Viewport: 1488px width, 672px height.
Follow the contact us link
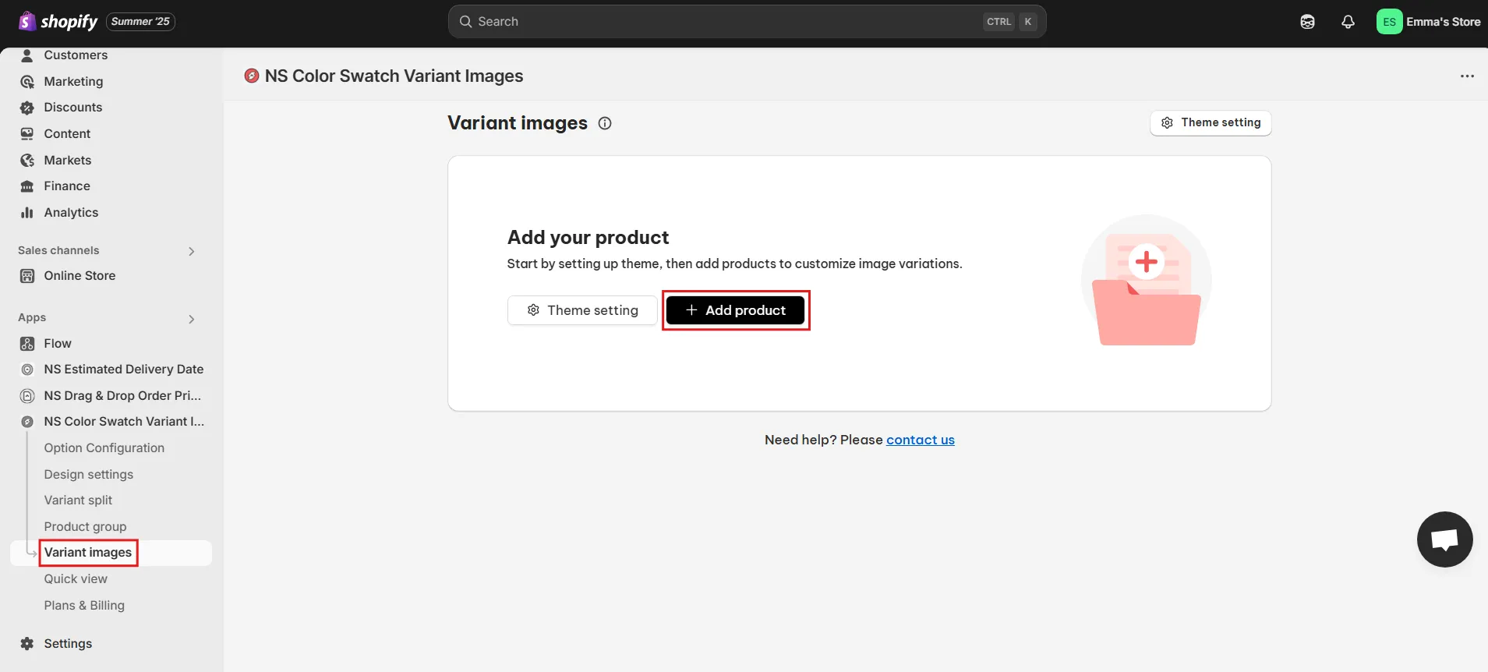(x=921, y=440)
